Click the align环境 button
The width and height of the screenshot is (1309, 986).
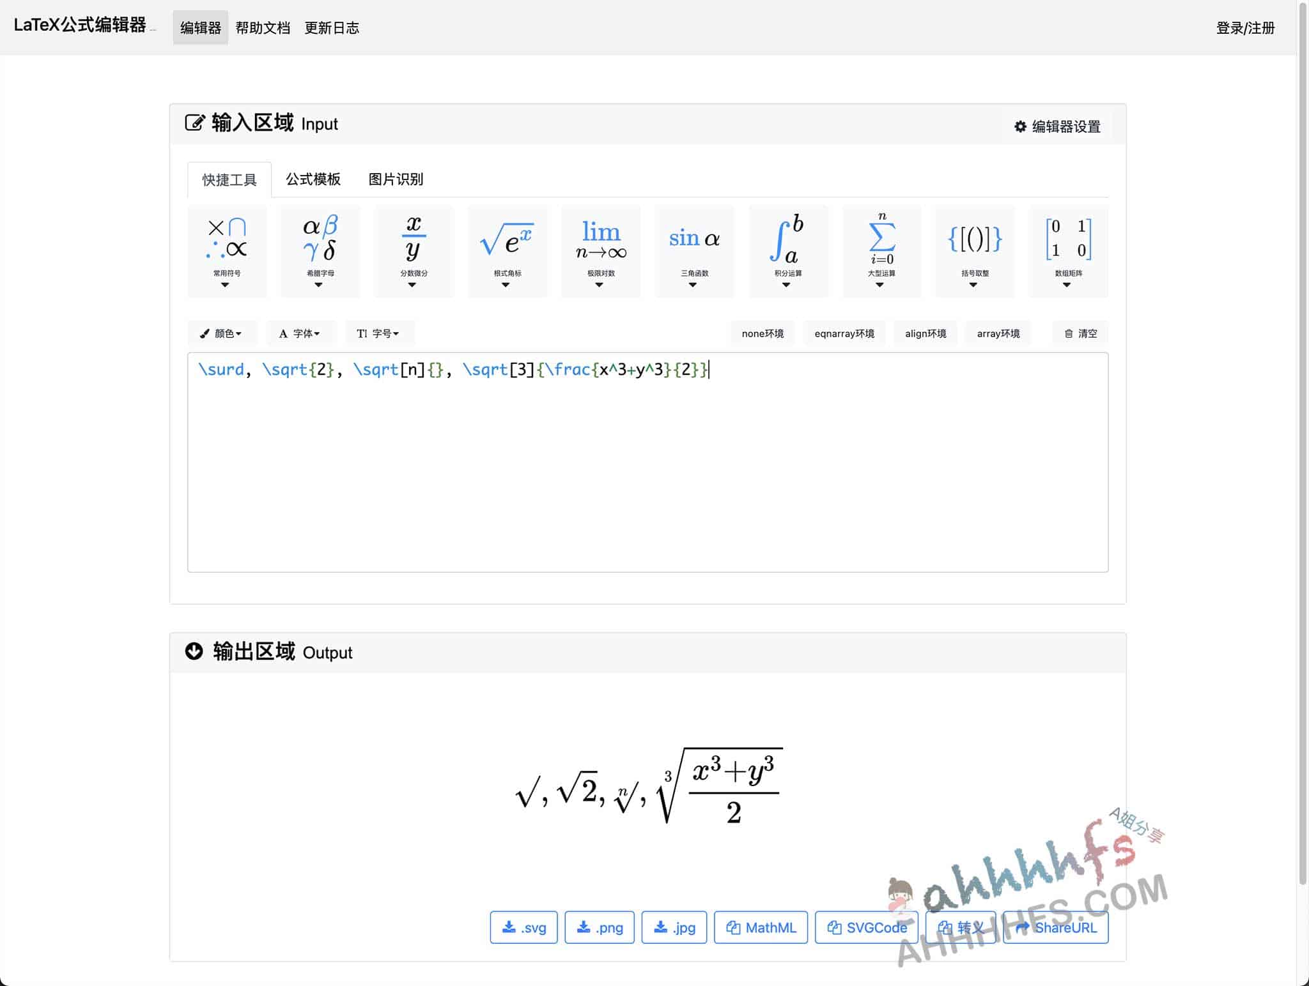(926, 333)
